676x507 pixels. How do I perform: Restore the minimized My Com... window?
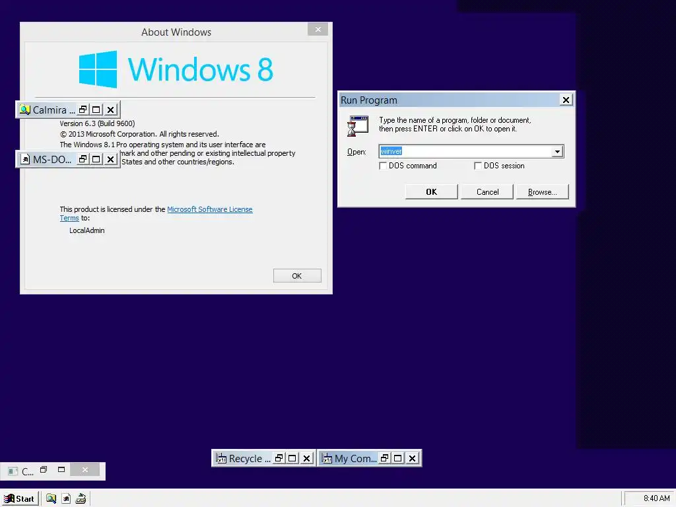click(x=385, y=458)
